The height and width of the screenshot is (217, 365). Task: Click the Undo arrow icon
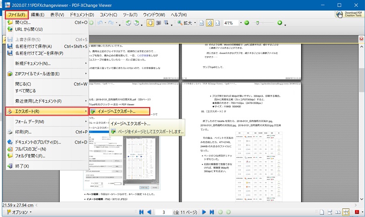coord(100,23)
